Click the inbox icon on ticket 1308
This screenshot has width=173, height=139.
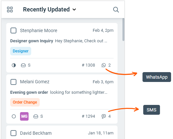pyautogui.click(x=23, y=65)
